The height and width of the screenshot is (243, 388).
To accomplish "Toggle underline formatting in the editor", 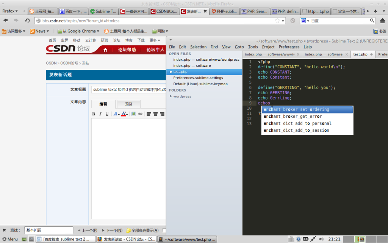I will coord(107,114).
